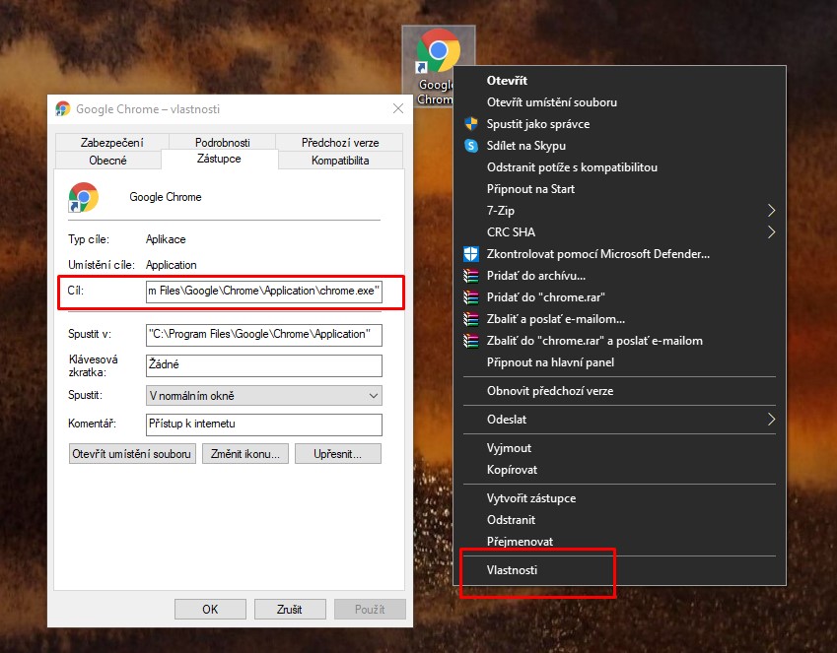This screenshot has height=653, width=837.
Task: Close the Google Chrome properties dialog
Action: click(398, 109)
